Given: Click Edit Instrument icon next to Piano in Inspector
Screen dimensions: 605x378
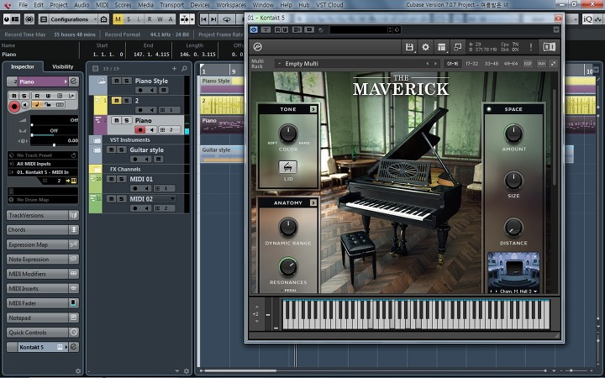Looking at the screenshot, I should [74, 81].
